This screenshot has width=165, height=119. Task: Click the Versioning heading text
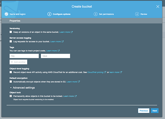click(x=15, y=29)
